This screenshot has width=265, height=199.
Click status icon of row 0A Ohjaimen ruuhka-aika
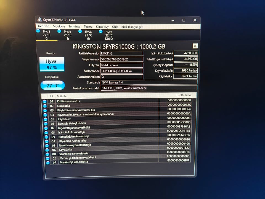tap(47, 141)
